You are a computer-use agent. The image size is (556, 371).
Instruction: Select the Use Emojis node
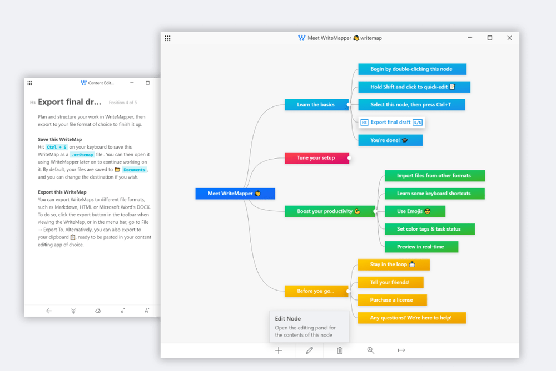pyautogui.click(x=415, y=211)
